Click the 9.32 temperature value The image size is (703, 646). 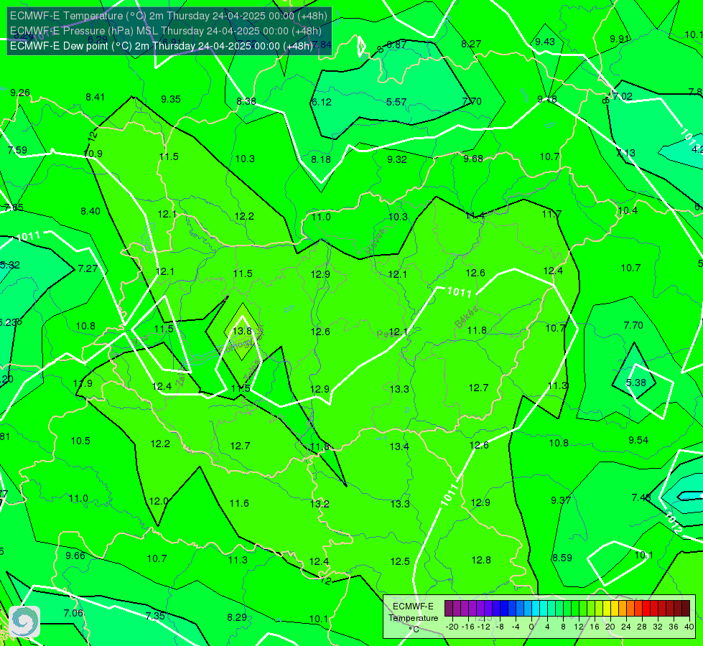click(x=397, y=159)
